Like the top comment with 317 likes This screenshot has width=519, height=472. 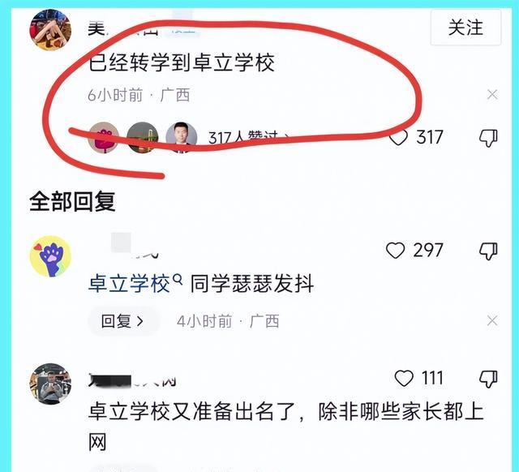[398, 137]
